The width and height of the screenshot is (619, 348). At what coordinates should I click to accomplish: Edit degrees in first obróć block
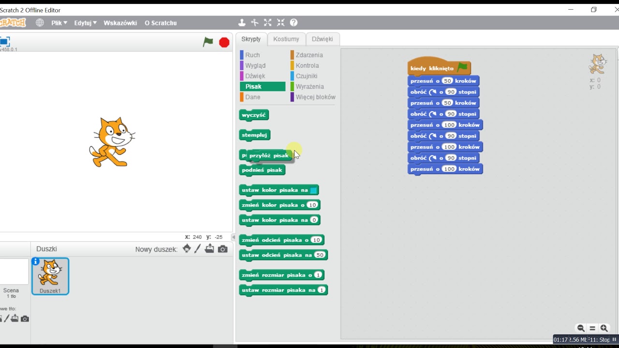coord(451,92)
